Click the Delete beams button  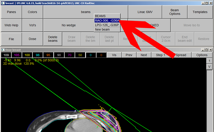pyautogui.click(x=53, y=39)
